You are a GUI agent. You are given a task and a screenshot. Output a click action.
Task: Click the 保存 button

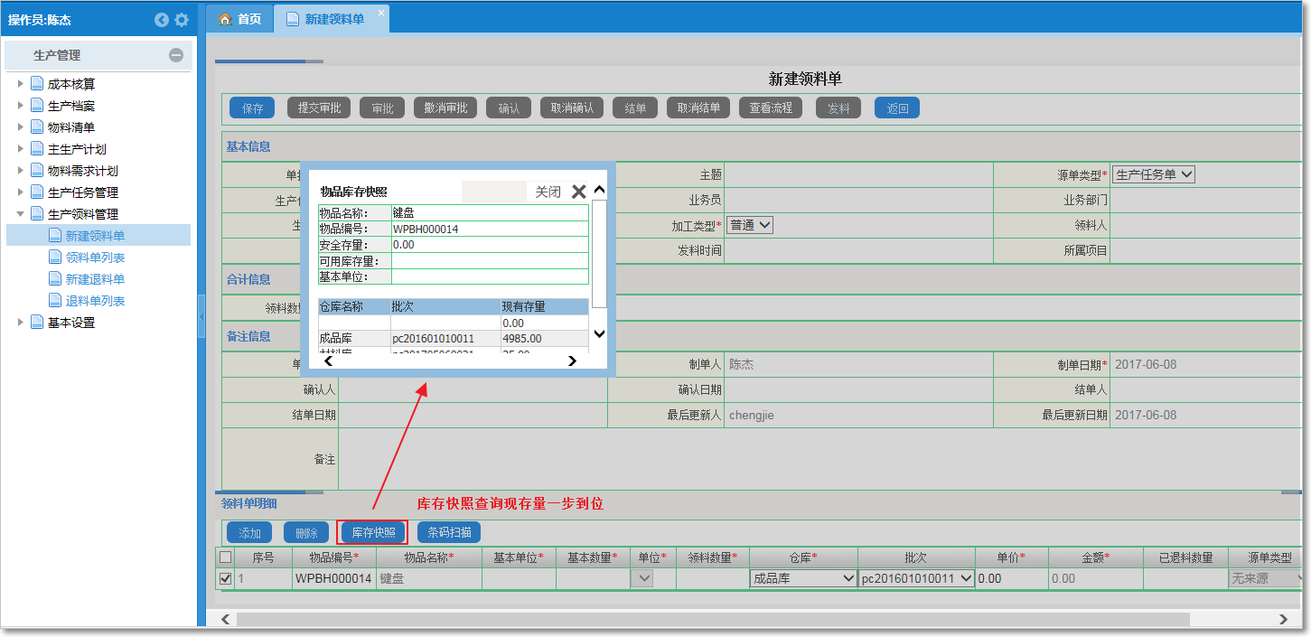pyautogui.click(x=251, y=107)
